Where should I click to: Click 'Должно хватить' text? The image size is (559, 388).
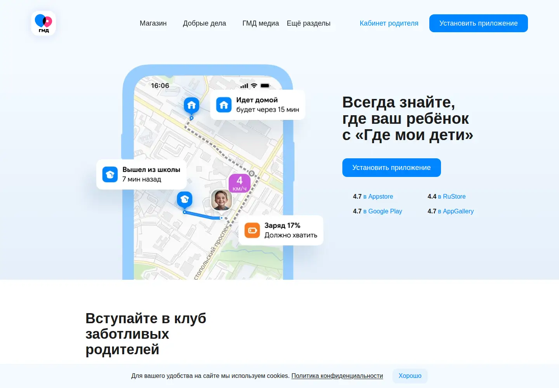point(291,235)
